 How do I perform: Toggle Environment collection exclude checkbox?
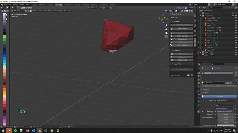[x=233, y=16]
